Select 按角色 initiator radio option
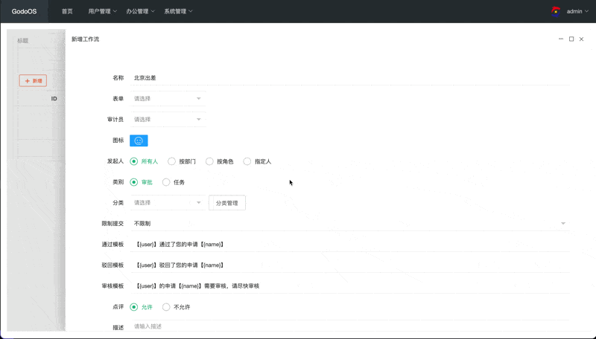This screenshot has height=339, width=596. pos(210,161)
